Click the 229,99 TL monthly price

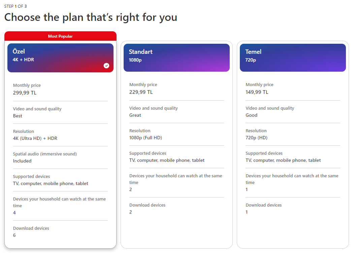point(141,92)
